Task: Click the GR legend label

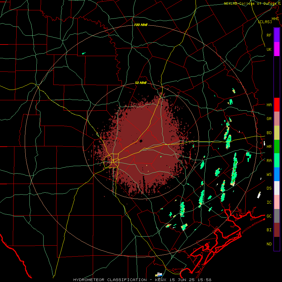Action: point(269,119)
